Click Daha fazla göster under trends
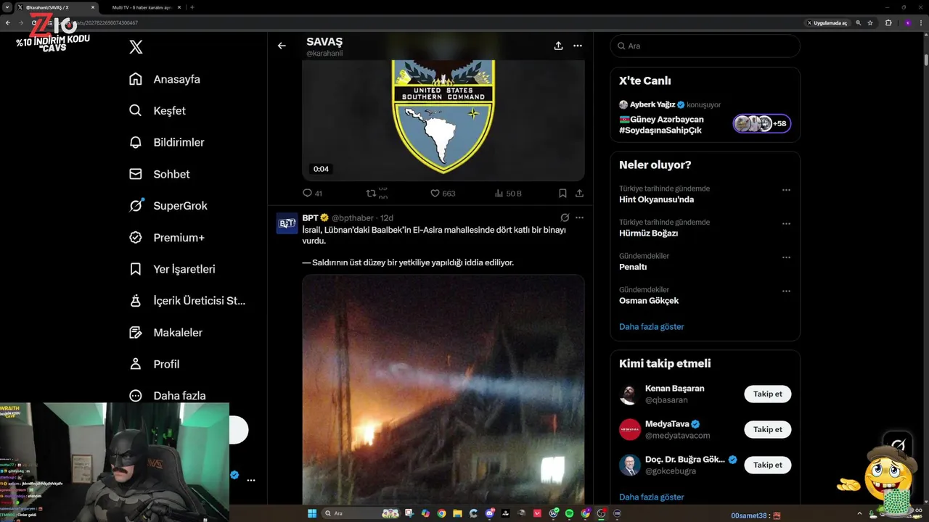 (x=652, y=327)
